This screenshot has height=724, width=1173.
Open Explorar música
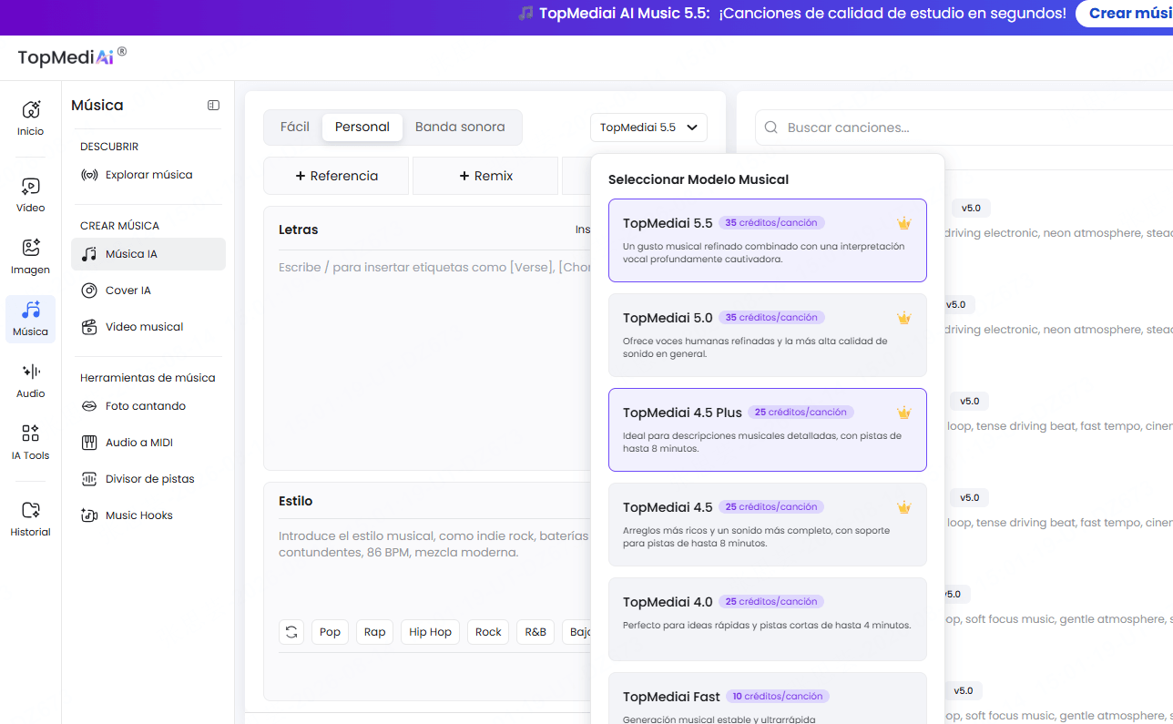[x=148, y=175]
